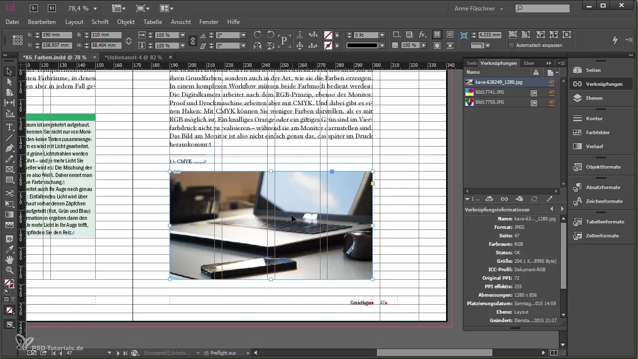Open the screen mode dropdown

point(143,8)
